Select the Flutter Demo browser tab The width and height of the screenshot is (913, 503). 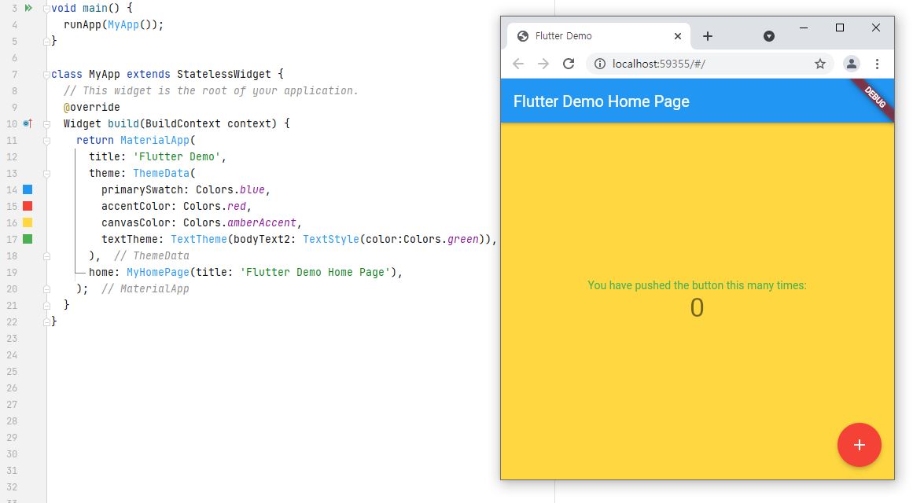tap(598, 36)
